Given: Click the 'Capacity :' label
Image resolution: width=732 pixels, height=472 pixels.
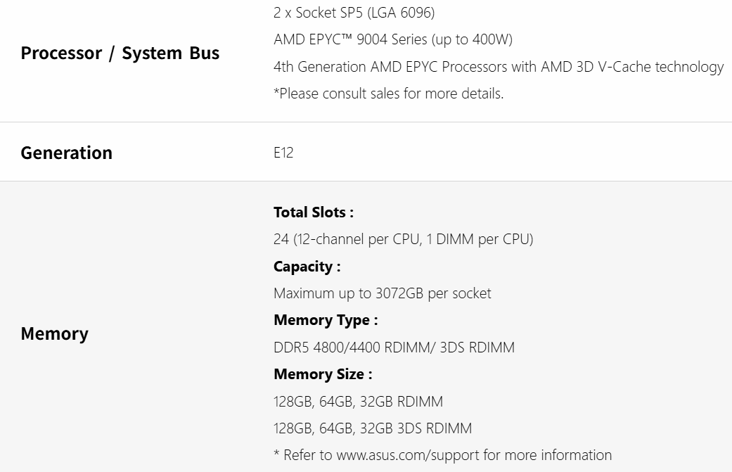Looking at the screenshot, I should click(307, 267).
